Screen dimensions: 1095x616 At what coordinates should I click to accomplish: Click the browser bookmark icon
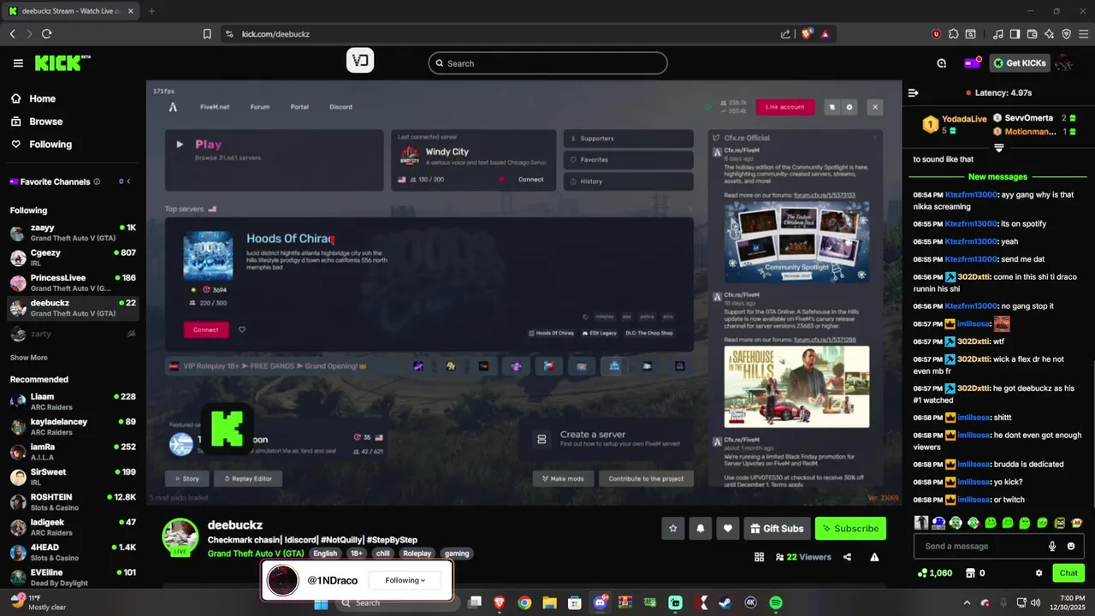(207, 34)
